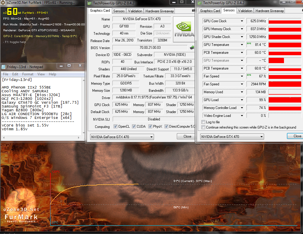
Task: Click the 'AMD Phenom IIx2 555BE' line in Notepad
Action: coord(26,87)
